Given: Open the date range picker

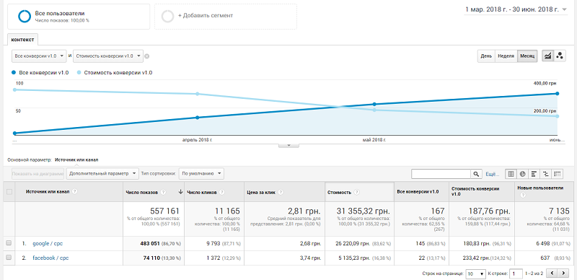Looking at the screenshot, I should click(516, 9).
